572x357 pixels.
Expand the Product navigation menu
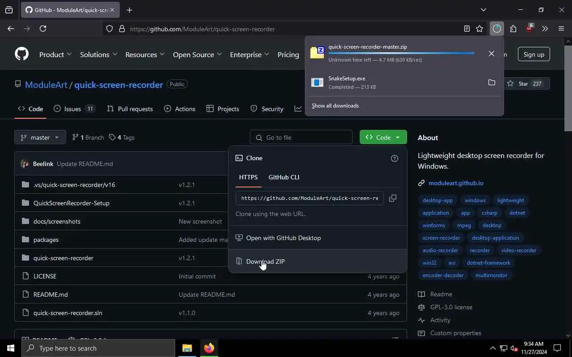55,54
